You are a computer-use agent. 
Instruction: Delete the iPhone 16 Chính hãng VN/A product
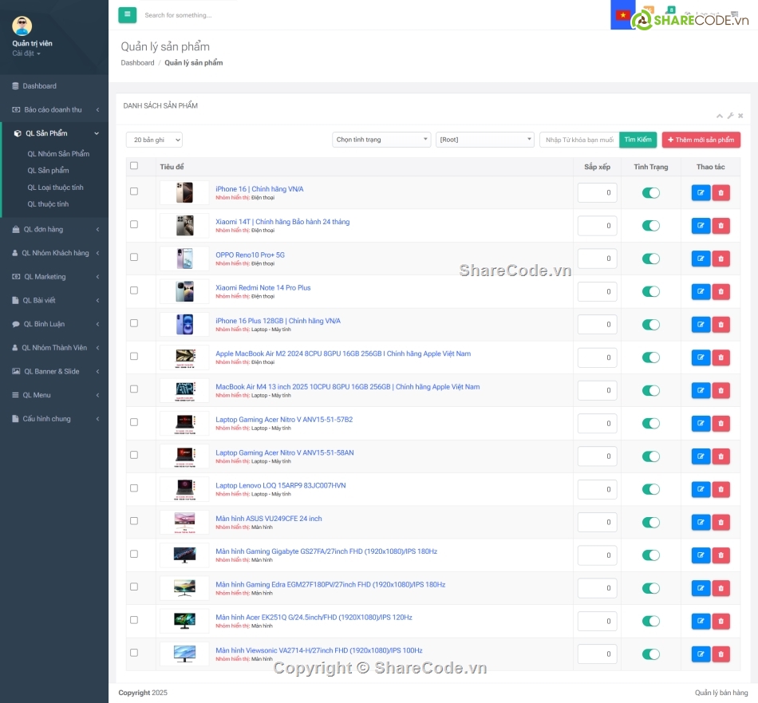tap(720, 192)
